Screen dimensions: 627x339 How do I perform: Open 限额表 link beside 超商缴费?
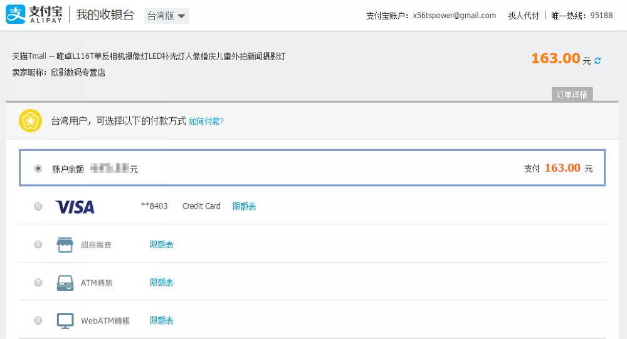coord(162,244)
